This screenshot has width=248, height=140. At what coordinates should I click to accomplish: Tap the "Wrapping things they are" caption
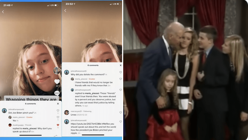pyautogui.click(x=31, y=99)
